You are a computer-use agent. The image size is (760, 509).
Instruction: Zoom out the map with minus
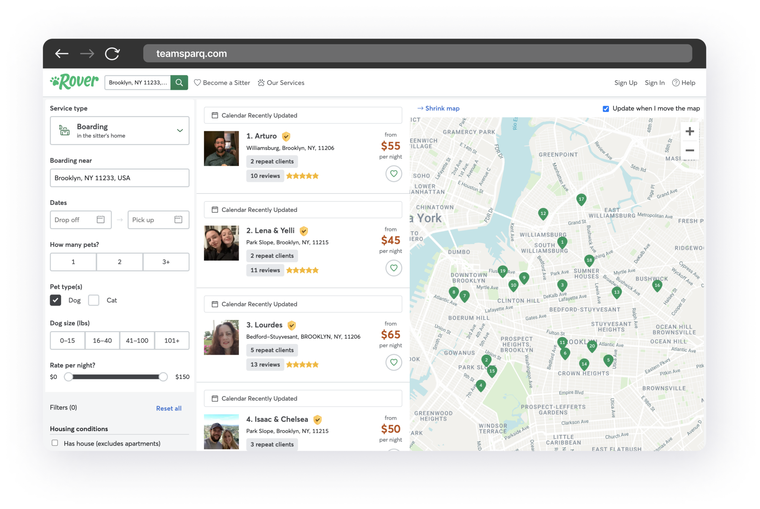690,150
